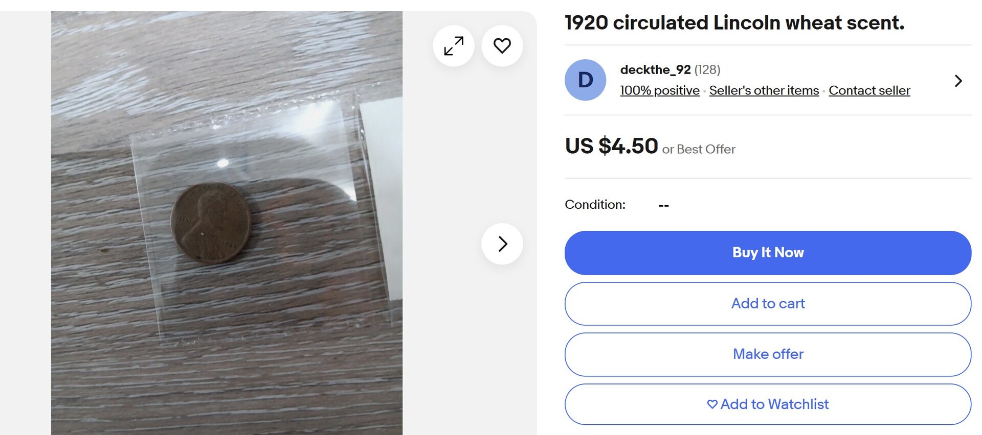
Task: Add the wheat cent to cart
Action: (768, 304)
